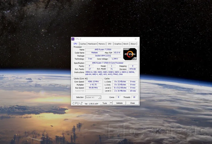The width and height of the screenshot is (212, 144).
Task: Click Level 2 size 8 x 512 KBytes
Action: tap(120, 88)
